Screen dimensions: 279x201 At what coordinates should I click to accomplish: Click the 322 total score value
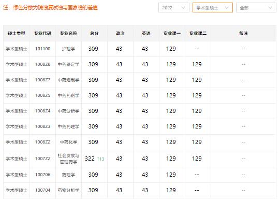(90, 159)
